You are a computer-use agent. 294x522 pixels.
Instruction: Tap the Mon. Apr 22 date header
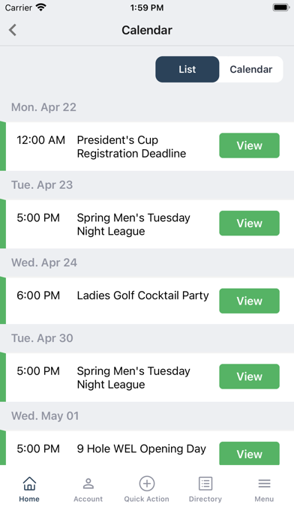tap(43, 107)
